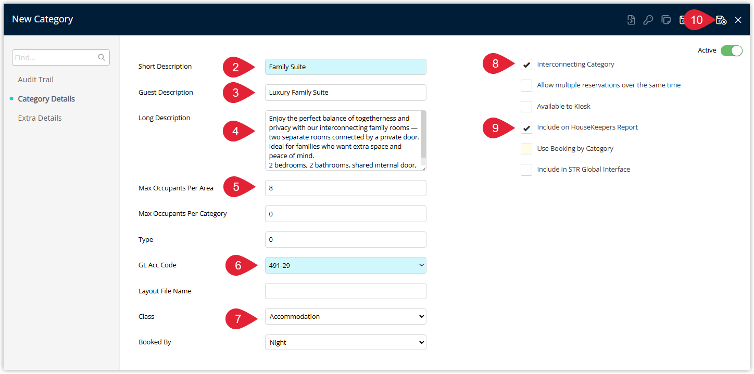Uncheck Include on HouseKeepers Report

coord(526,127)
